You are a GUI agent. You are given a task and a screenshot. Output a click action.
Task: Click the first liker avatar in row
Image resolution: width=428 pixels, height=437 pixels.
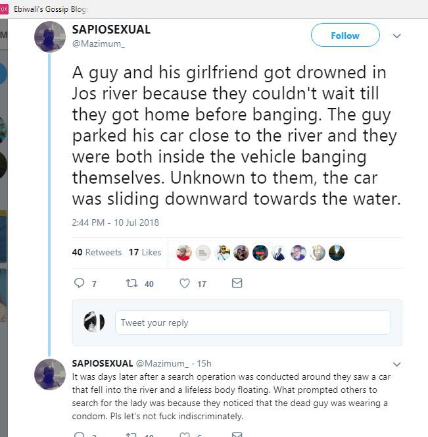click(185, 253)
